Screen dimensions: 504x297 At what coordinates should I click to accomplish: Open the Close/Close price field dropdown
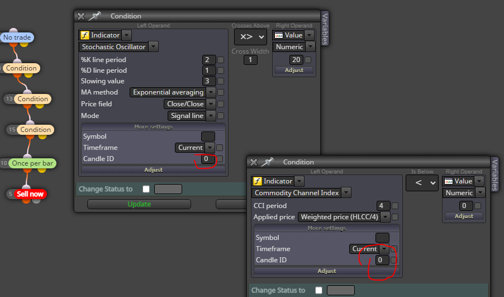click(x=211, y=104)
